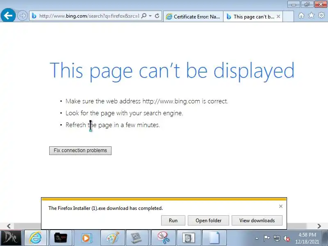Click the Open folder button

tap(208, 221)
